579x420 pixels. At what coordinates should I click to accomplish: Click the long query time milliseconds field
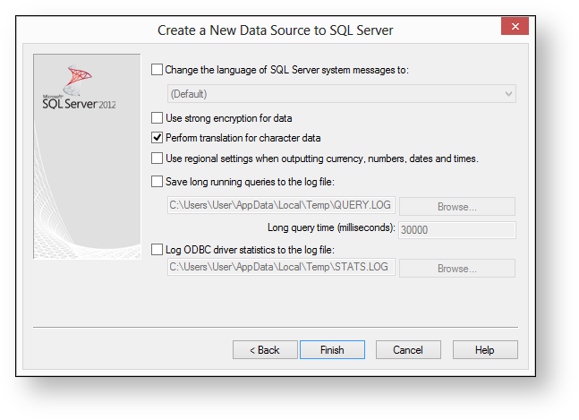point(456,229)
